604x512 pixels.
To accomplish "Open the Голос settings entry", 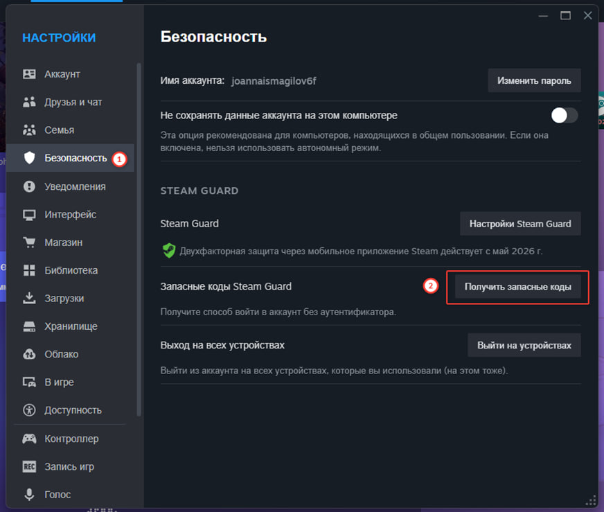I will tap(70, 494).
